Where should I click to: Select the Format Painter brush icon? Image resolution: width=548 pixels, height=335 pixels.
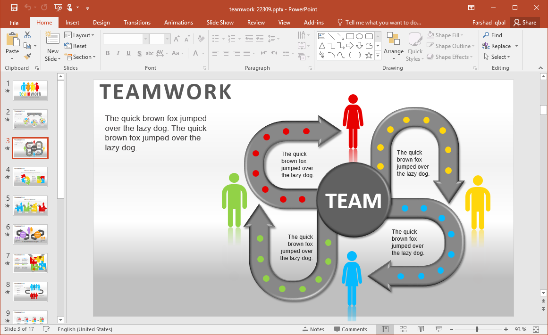pyautogui.click(x=27, y=57)
